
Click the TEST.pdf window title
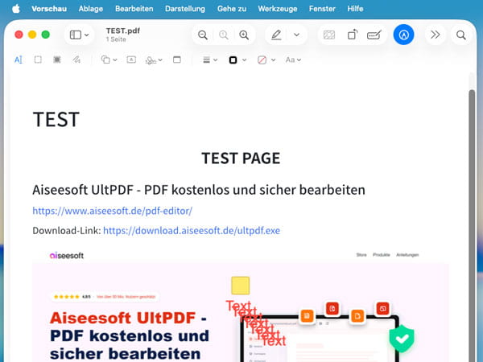tap(123, 31)
